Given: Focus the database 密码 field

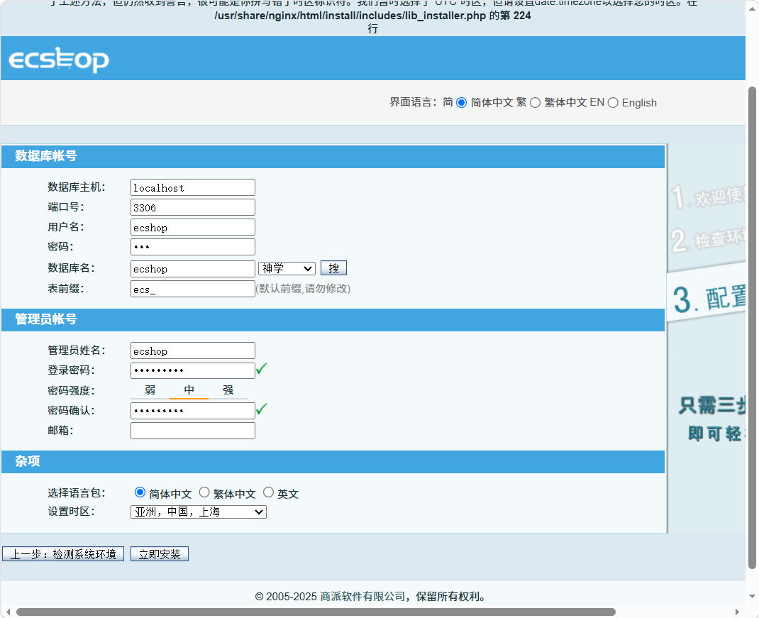Looking at the screenshot, I should (193, 247).
